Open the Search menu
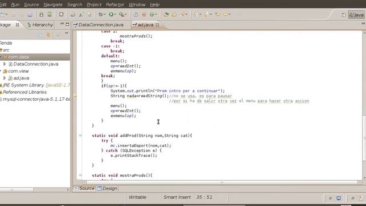366x206 pixels. 75,5
